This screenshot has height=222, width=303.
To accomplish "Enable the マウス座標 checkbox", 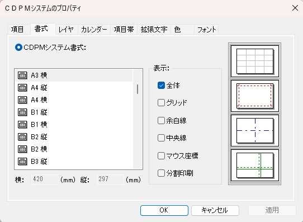I will [x=161, y=155].
